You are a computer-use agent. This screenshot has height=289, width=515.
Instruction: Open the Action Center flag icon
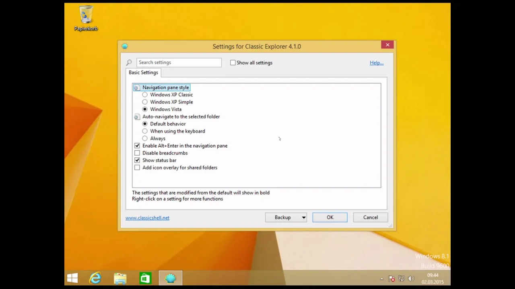point(391,279)
